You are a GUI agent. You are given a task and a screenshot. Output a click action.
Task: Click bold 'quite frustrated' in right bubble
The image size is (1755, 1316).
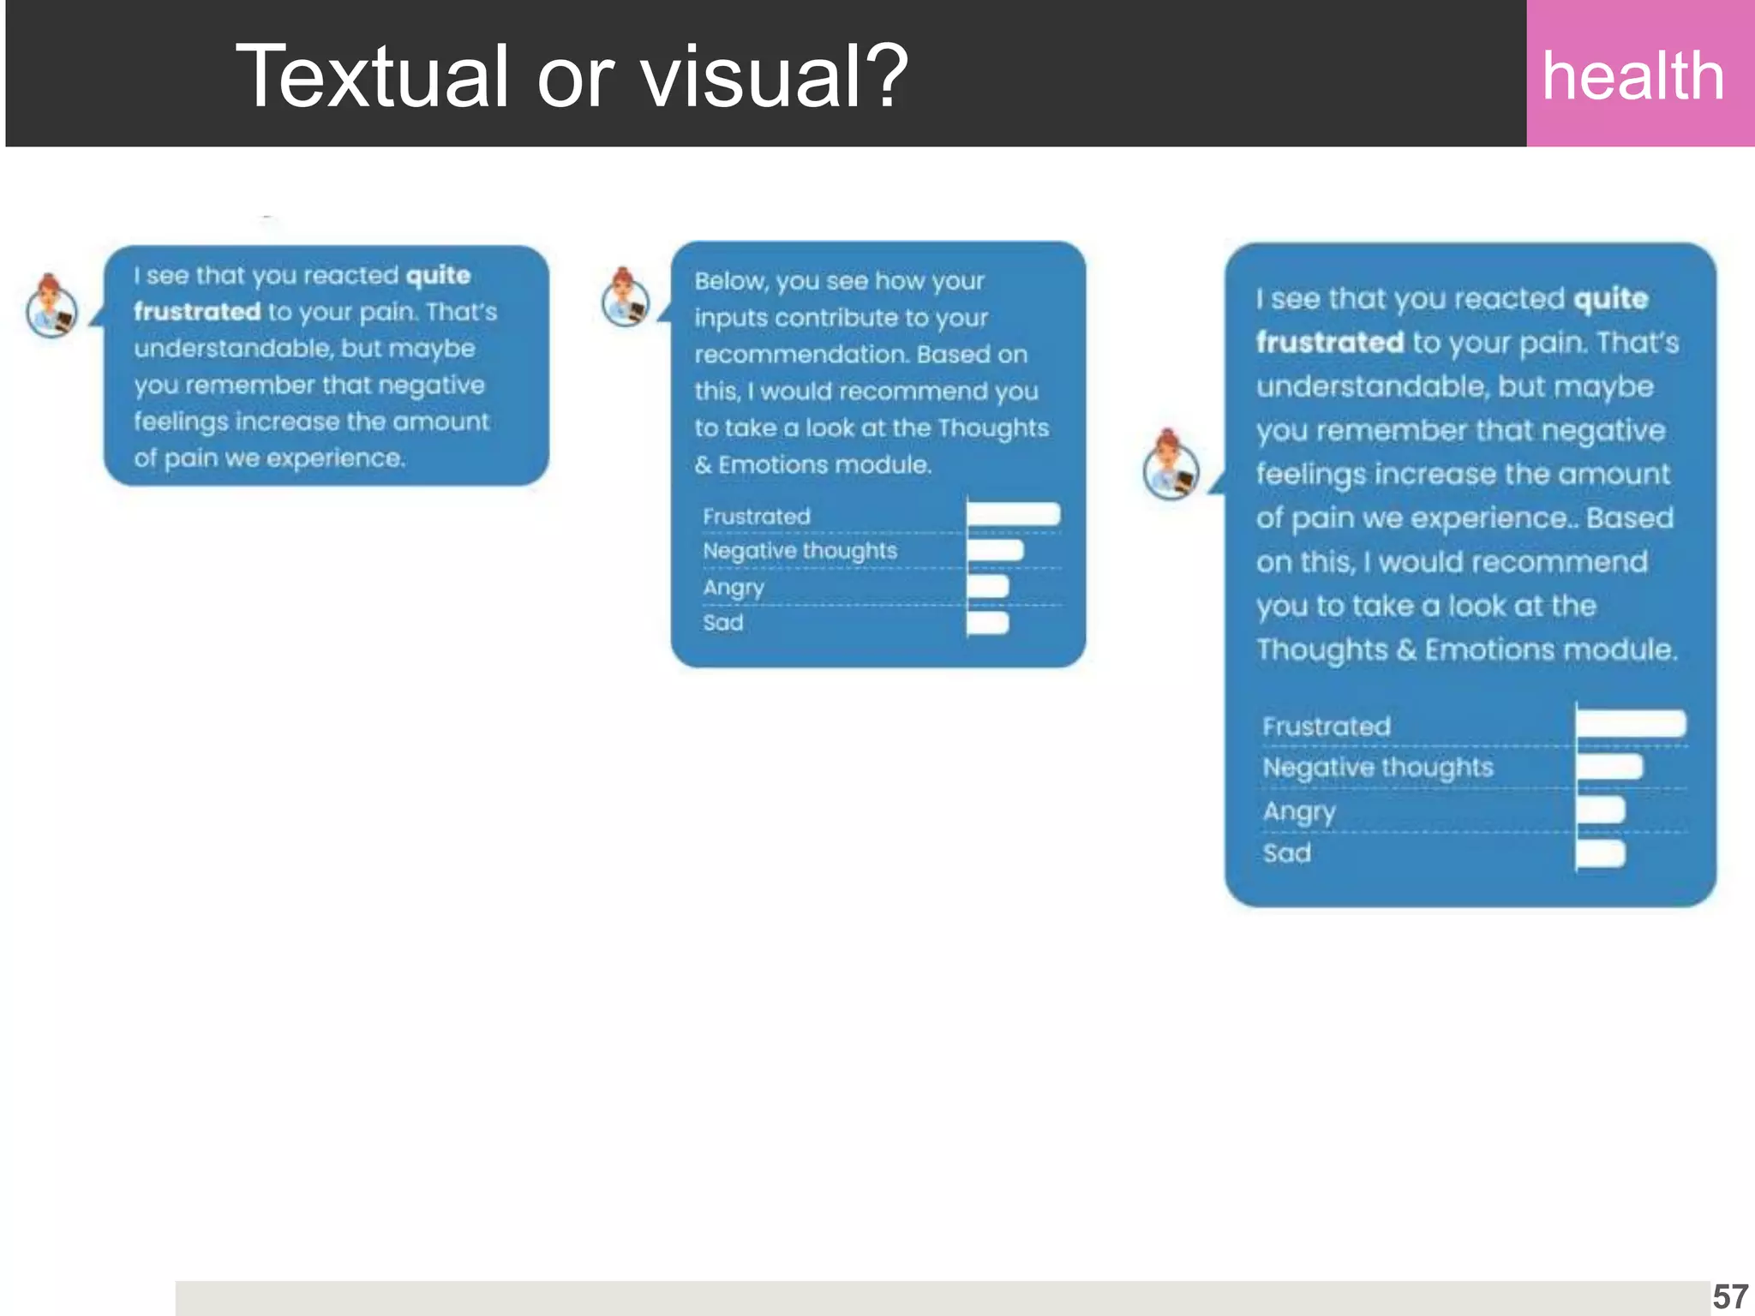click(x=1453, y=320)
